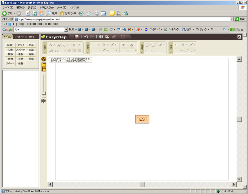Switch to the アウトライン tab
Image resolution: width=248 pixels, height=194 pixels.
[x=20, y=37]
